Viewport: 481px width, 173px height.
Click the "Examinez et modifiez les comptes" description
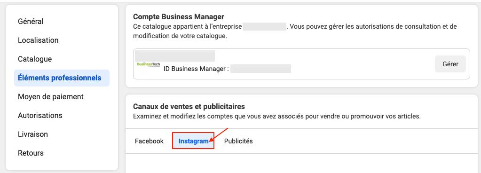[276, 117]
